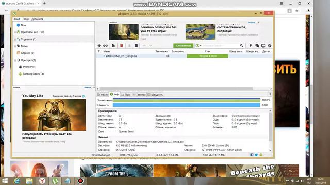Click µTorrent icon in taskbar
The width and height of the screenshot is (330, 185).
(55, 181)
